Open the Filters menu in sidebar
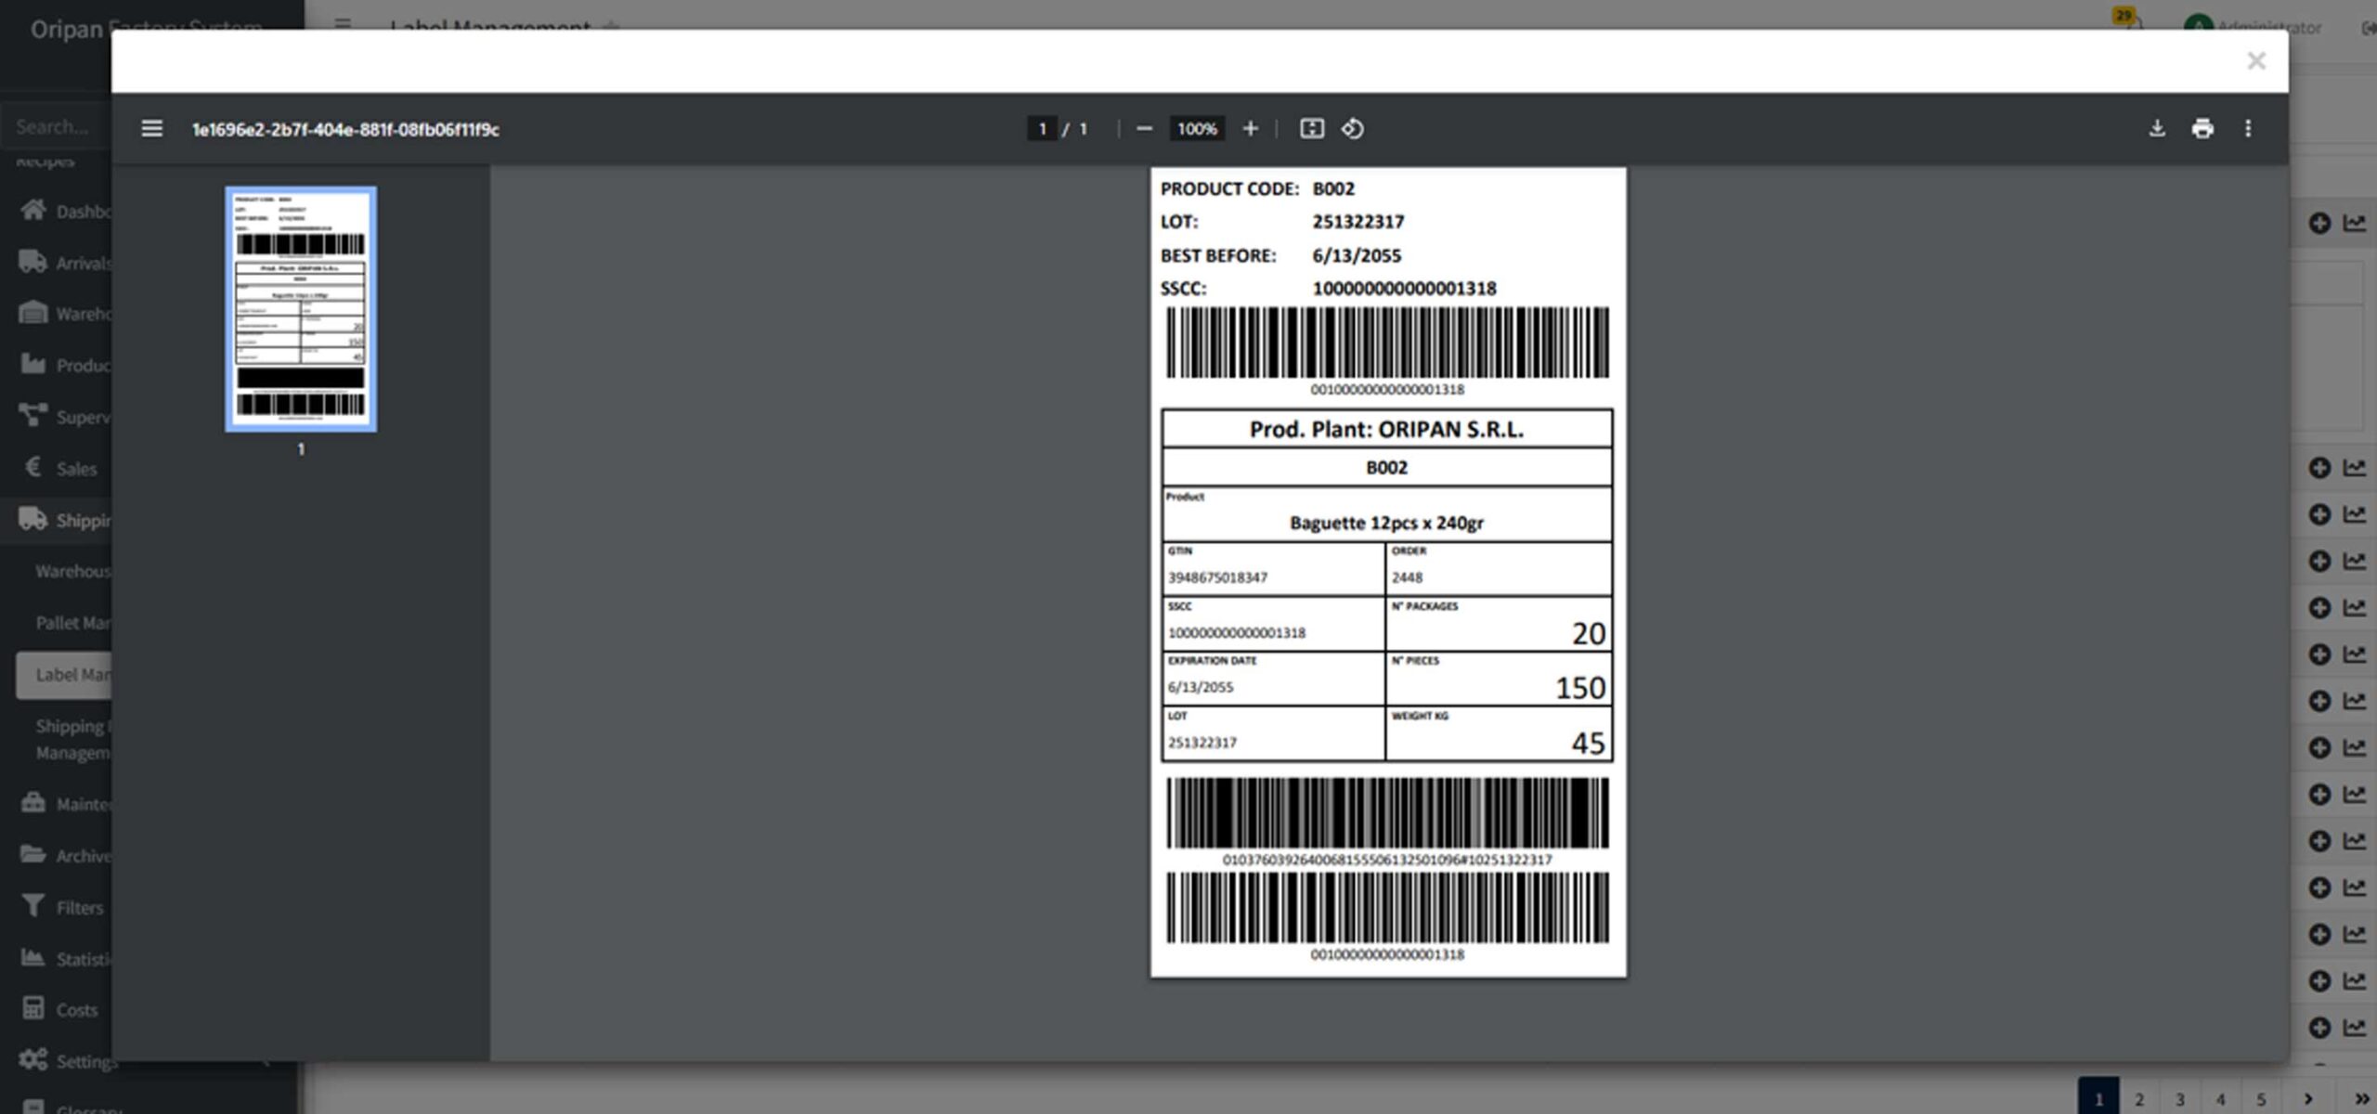The height and width of the screenshot is (1114, 2377). point(62,907)
